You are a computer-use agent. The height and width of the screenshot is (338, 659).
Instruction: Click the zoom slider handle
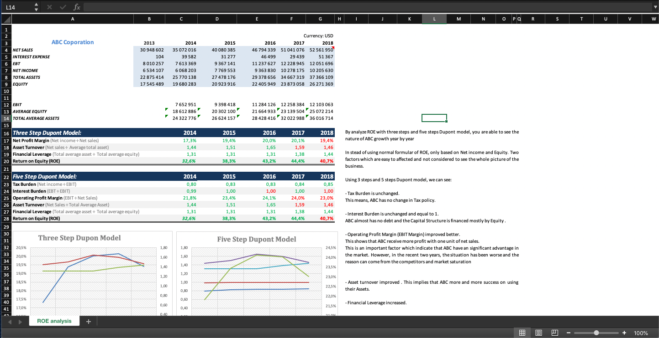point(596,333)
